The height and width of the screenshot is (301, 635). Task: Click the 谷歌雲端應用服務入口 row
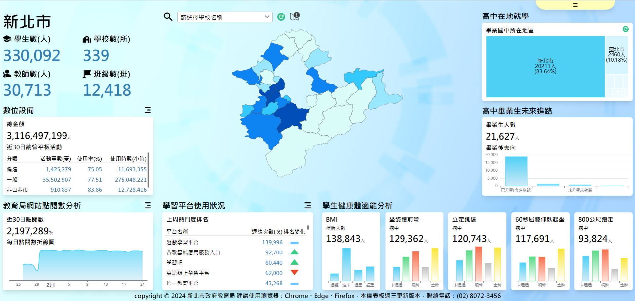click(x=193, y=252)
